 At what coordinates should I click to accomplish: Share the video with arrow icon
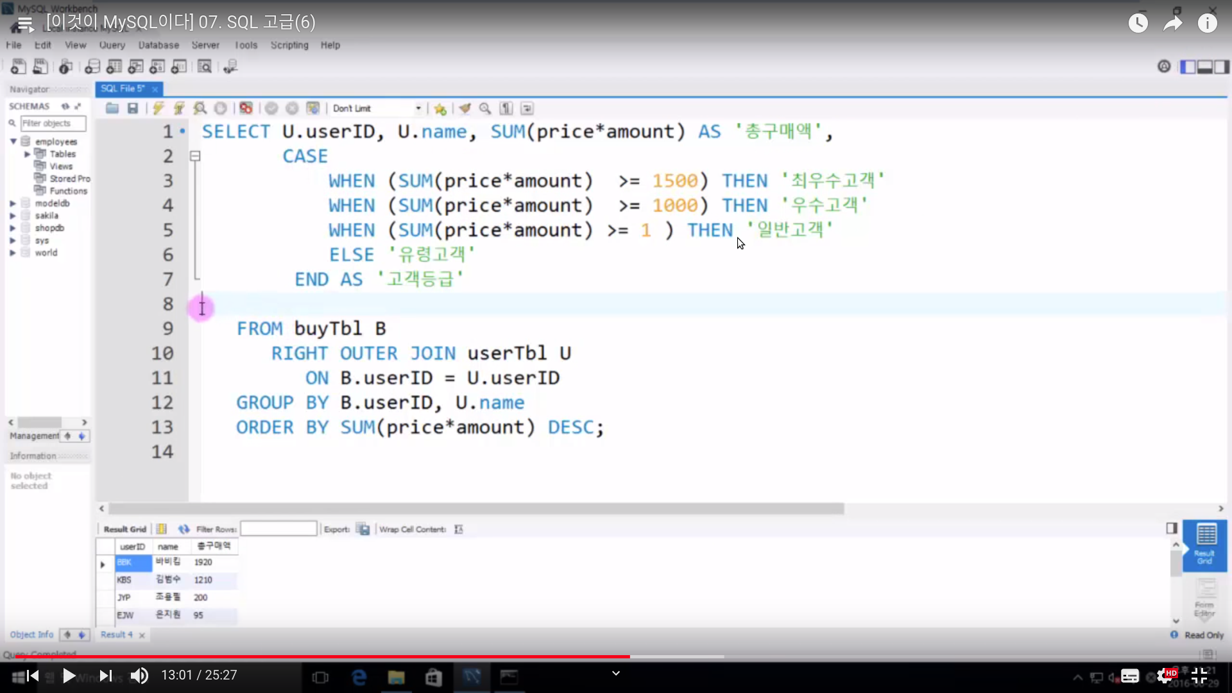click(1173, 24)
